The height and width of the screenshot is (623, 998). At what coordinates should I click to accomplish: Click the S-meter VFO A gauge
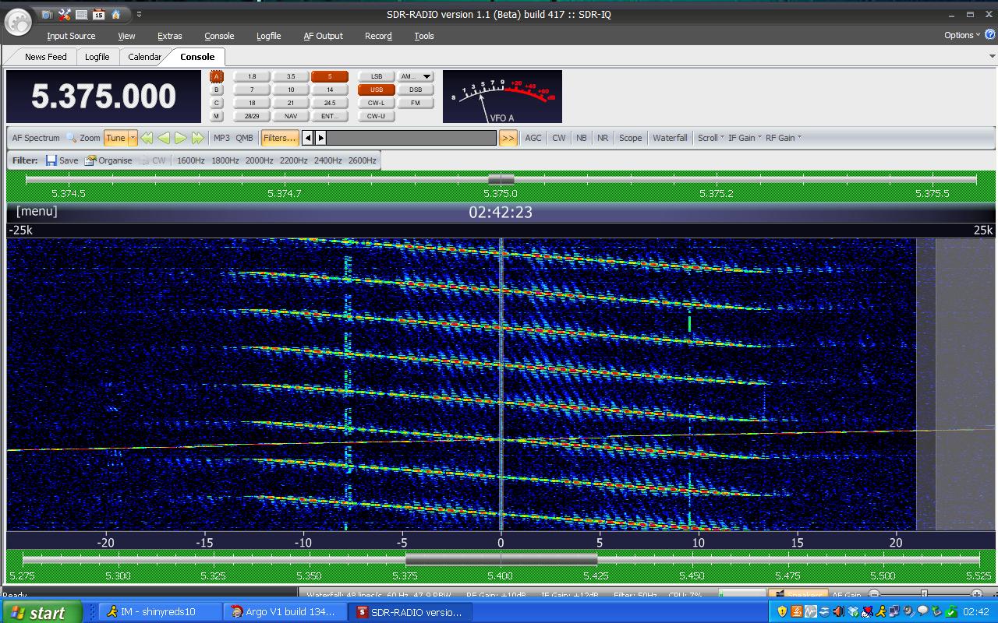coord(502,97)
